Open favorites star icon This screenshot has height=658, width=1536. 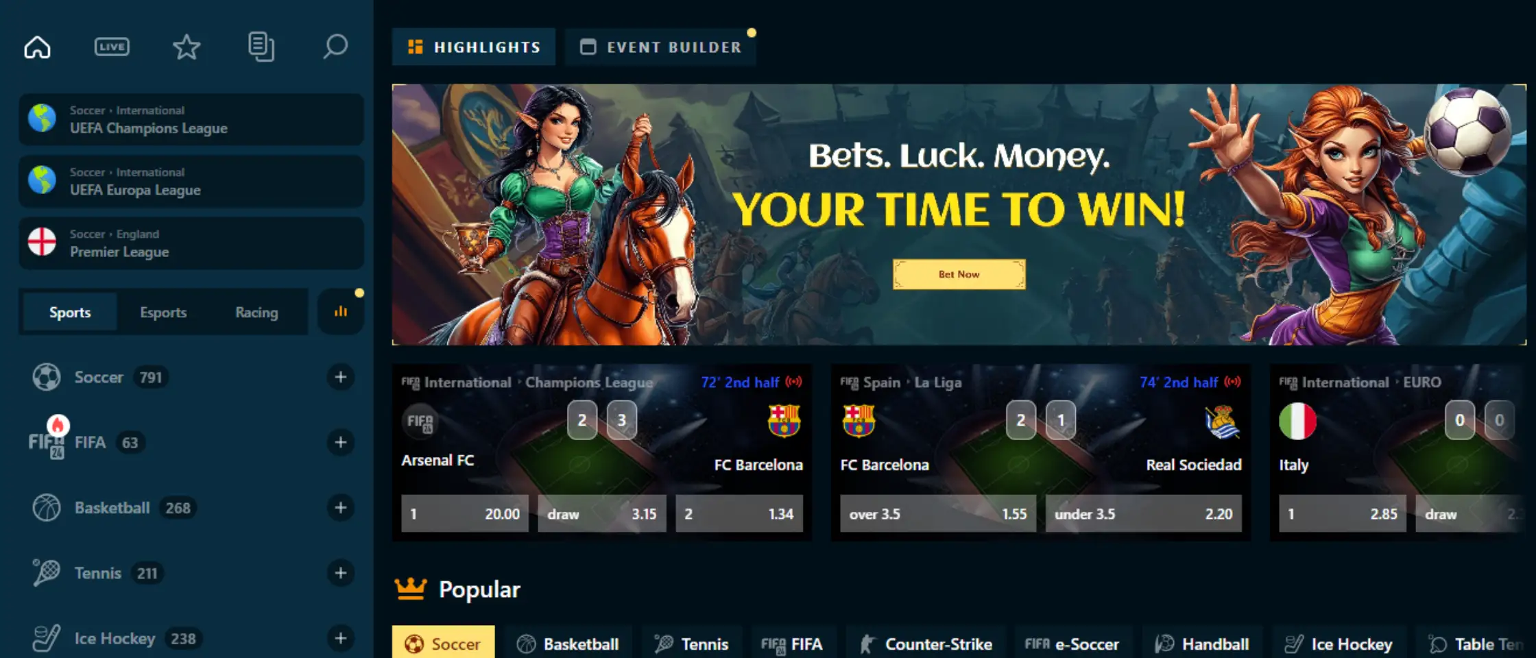186,47
